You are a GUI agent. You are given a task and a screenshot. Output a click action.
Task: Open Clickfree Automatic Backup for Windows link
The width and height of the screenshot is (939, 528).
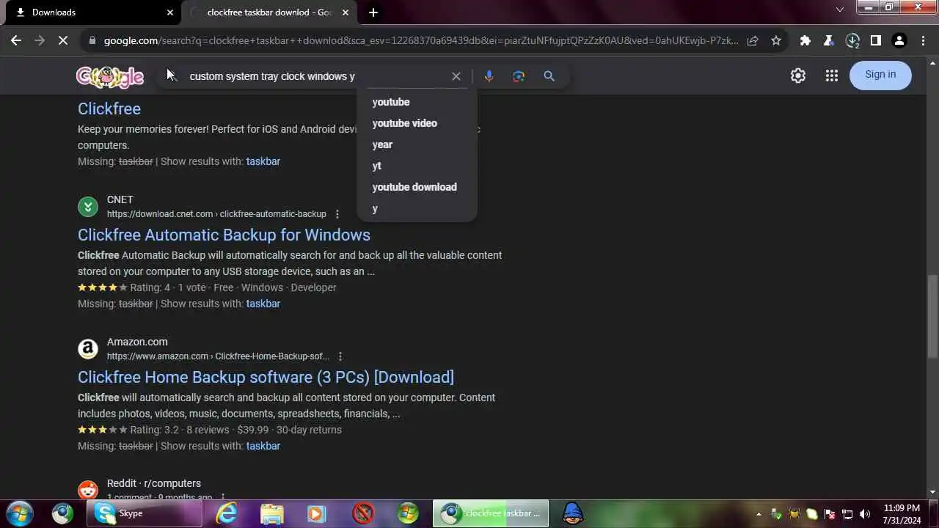[x=224, y=235]
